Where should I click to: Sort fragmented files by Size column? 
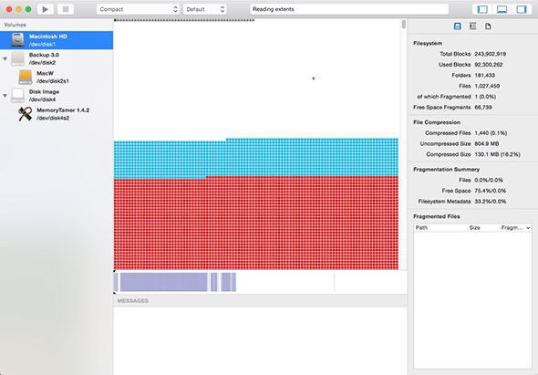[482, 228]
